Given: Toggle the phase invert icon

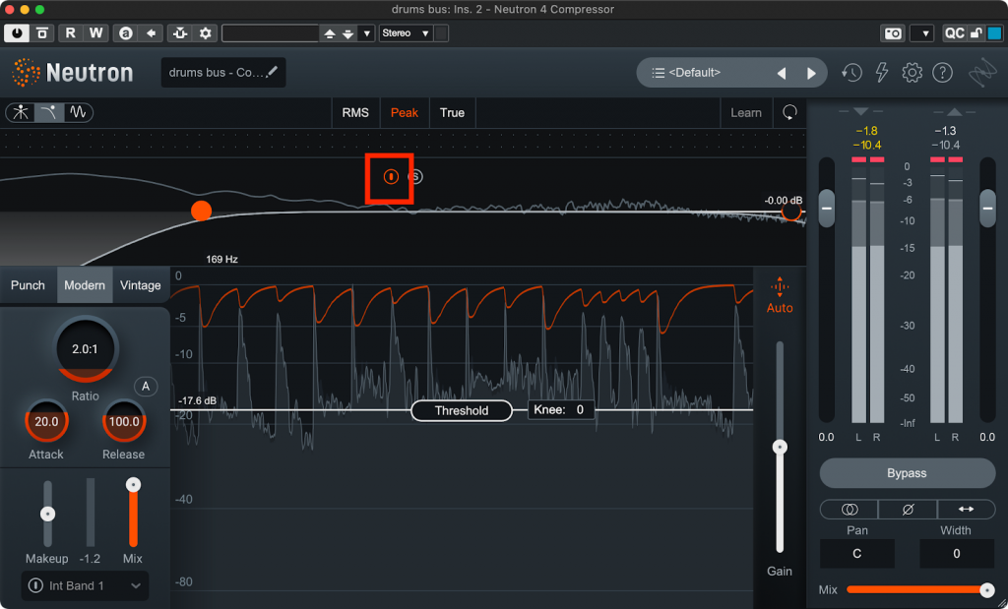Looking at the screenshot, I should point(908,510).
